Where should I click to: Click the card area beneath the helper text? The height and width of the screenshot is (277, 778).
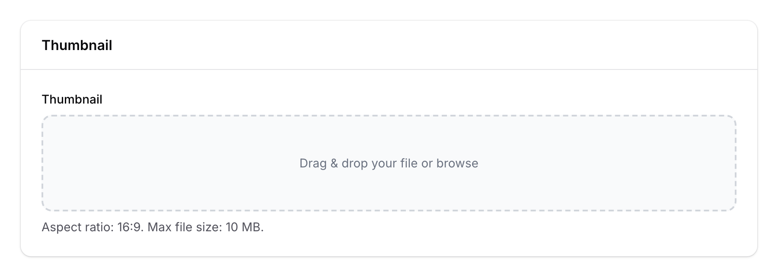(x=389, y=244)
